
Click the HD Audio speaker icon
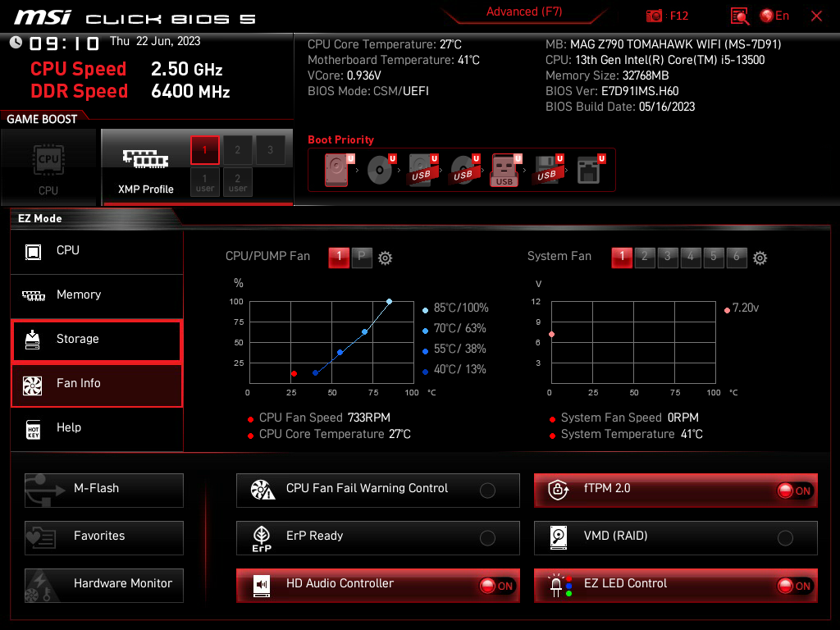click(262, 586)
